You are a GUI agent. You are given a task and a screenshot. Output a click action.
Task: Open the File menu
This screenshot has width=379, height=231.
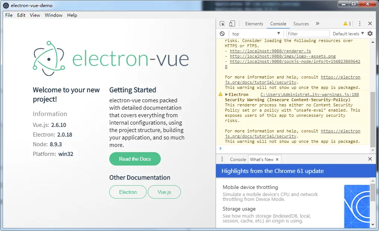pos(9,15)
